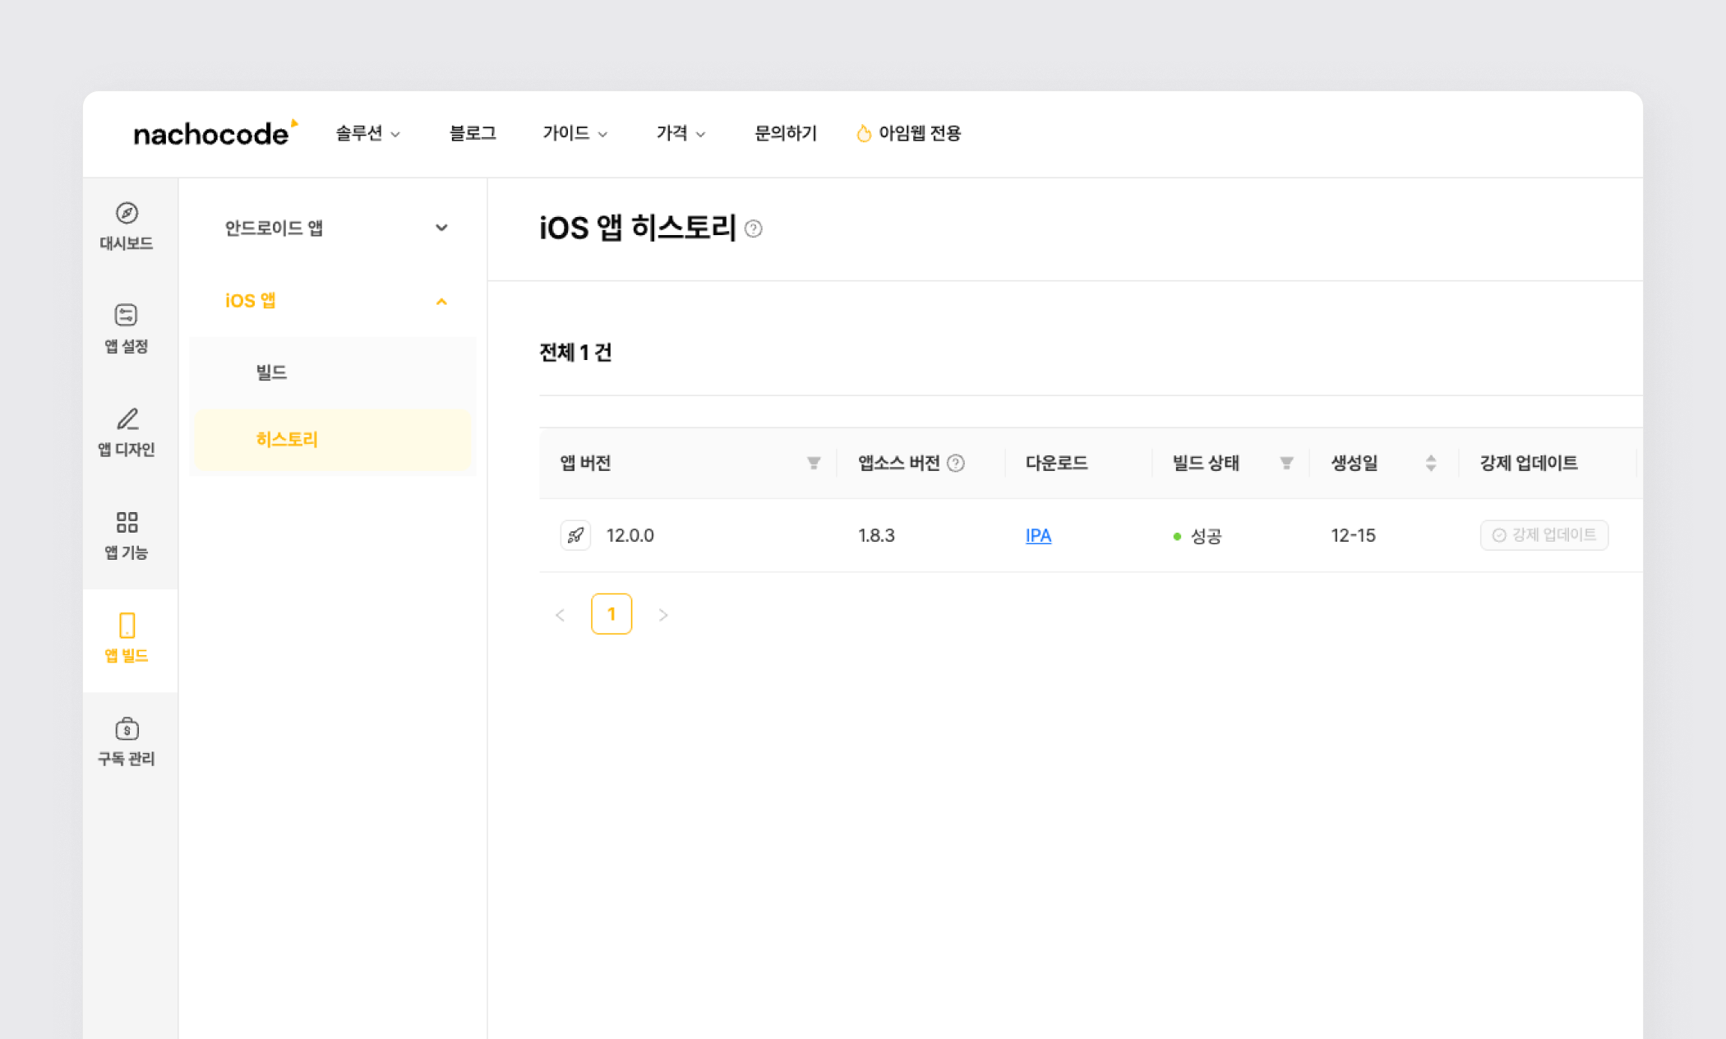The width and height of the screenshot is (1726, 1039).
Task: Go to page 1 in pagination
Action: tap(611, 614)
